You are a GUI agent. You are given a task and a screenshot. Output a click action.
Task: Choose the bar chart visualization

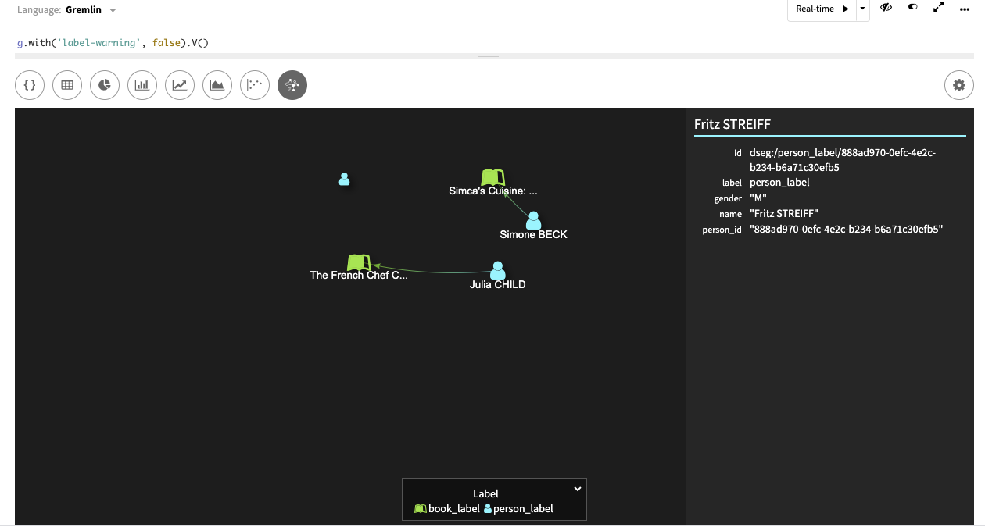(x=142, y=85)
